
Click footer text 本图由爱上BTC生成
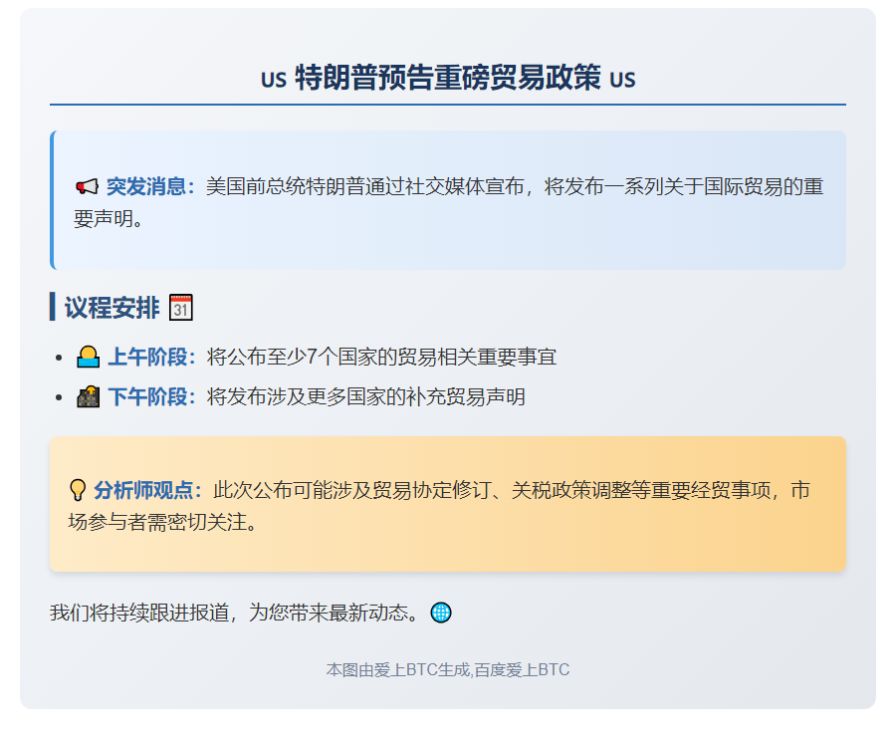point(397,669)
